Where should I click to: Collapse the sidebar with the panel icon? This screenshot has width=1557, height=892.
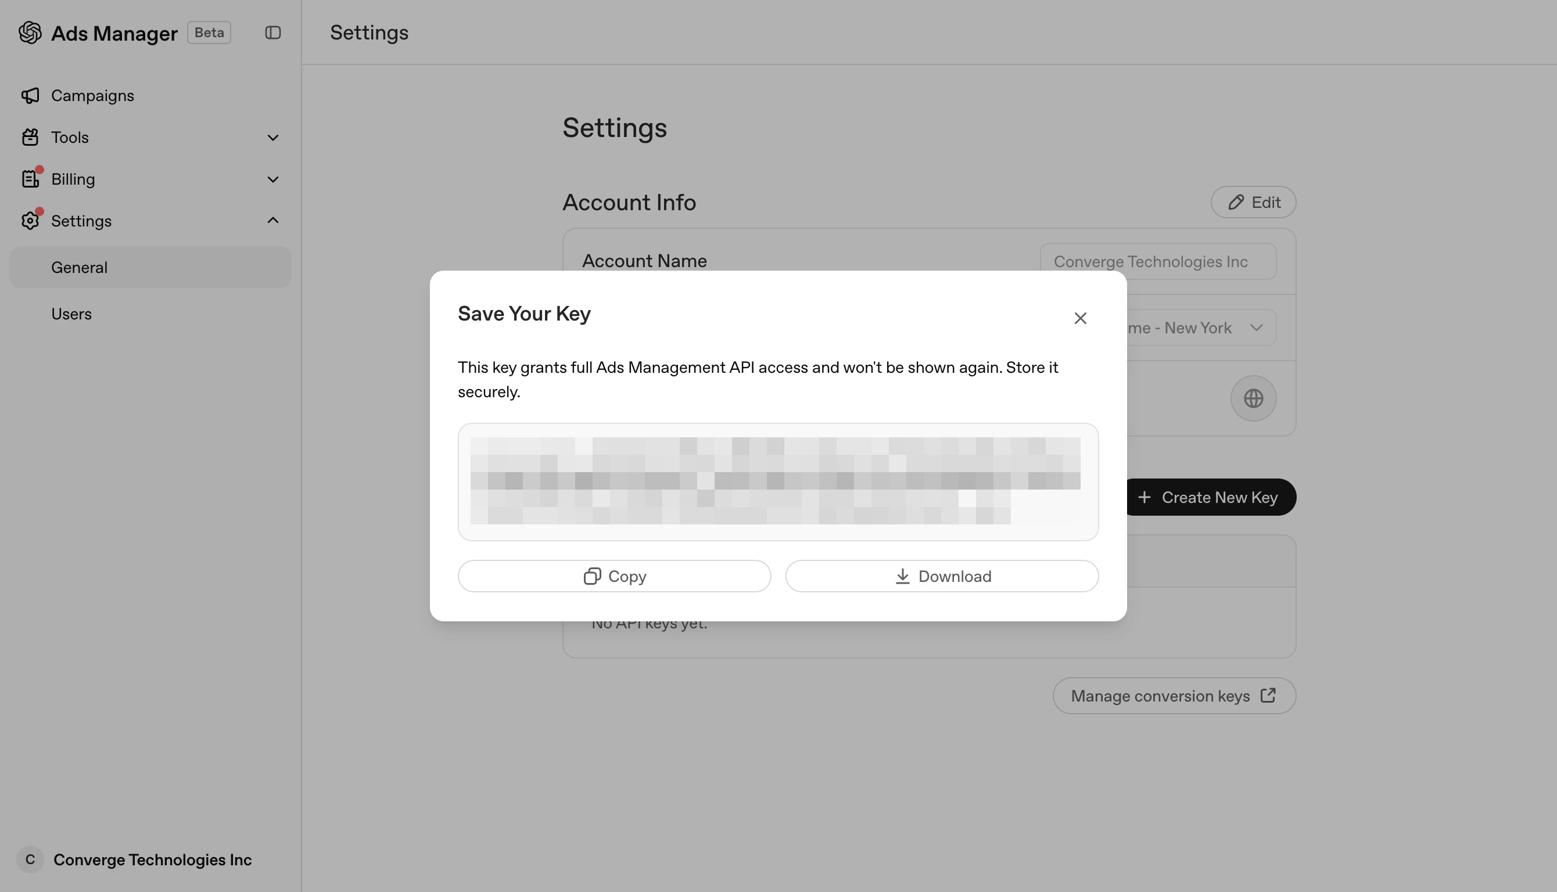click(x=272, y=33)
